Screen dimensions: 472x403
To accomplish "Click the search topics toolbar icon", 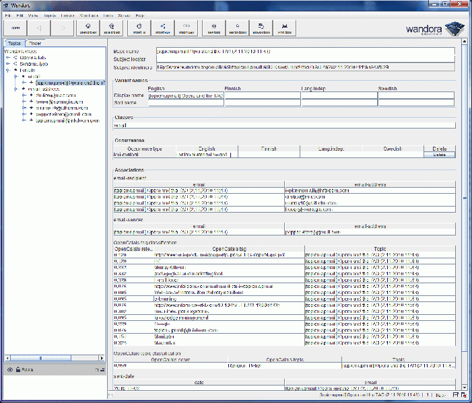I will (237, 28).
